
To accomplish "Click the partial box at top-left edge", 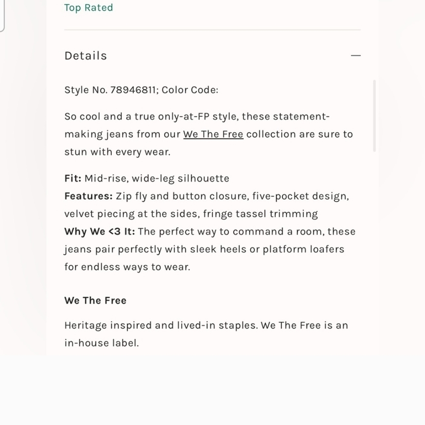I will click(x=2, y=15).
